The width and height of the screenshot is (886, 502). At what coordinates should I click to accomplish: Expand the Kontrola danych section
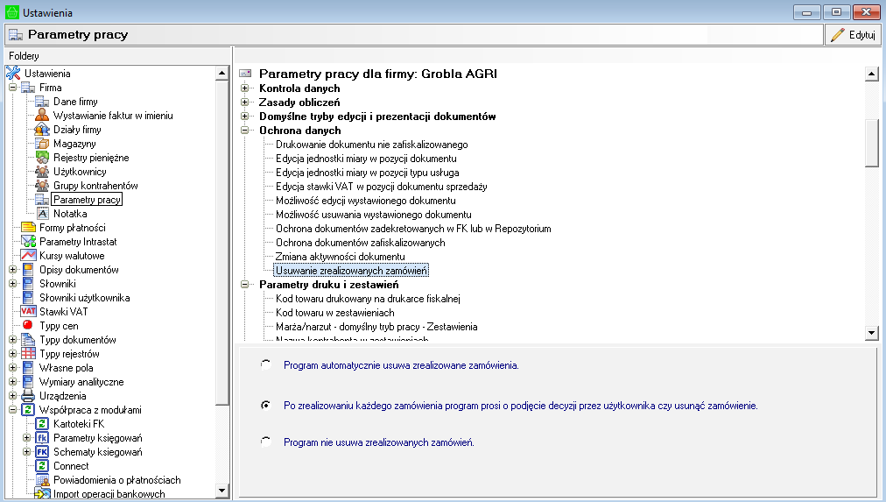(x=245, y=88)
